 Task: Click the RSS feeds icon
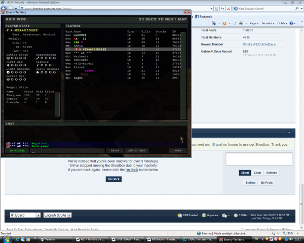[224, 23]
